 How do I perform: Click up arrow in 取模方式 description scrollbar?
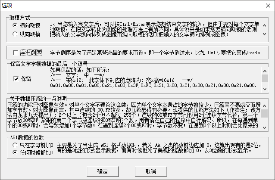[x=265, y=25]
